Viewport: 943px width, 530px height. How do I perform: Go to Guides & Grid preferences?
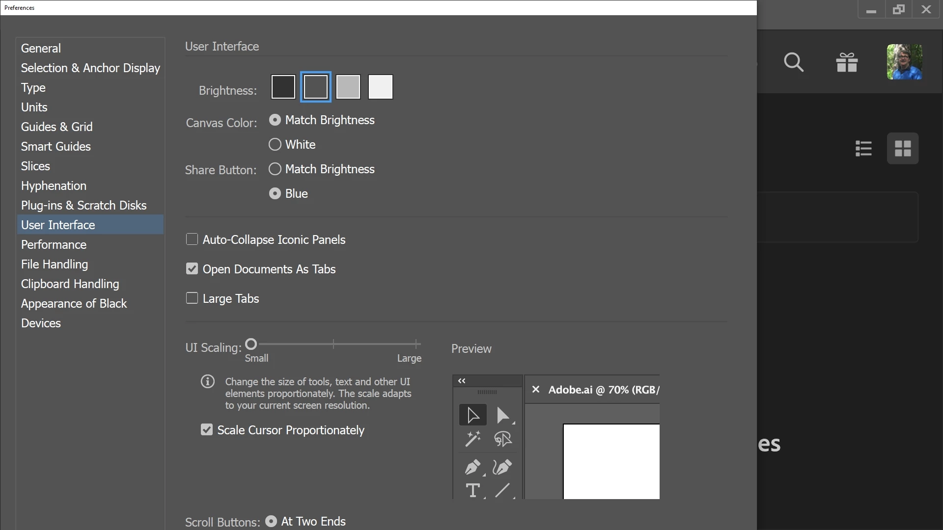click(x=56, y=127)
